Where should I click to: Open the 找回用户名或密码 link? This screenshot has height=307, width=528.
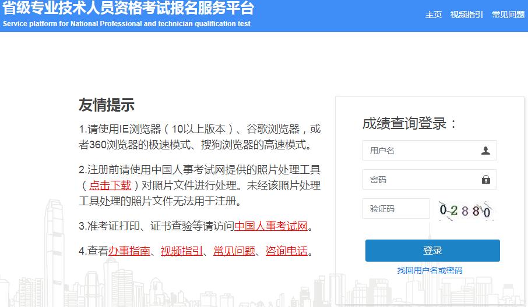[430, 270]
